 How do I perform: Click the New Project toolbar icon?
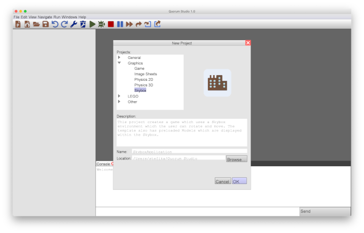pos(18,24)
